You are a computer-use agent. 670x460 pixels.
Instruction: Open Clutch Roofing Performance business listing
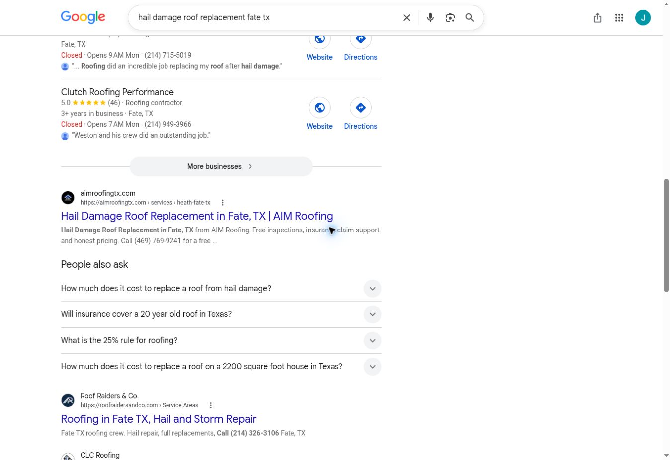coord(117,92)
